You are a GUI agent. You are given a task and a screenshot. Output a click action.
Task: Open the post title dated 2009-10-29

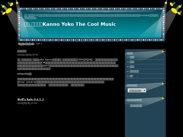(22, 51)
